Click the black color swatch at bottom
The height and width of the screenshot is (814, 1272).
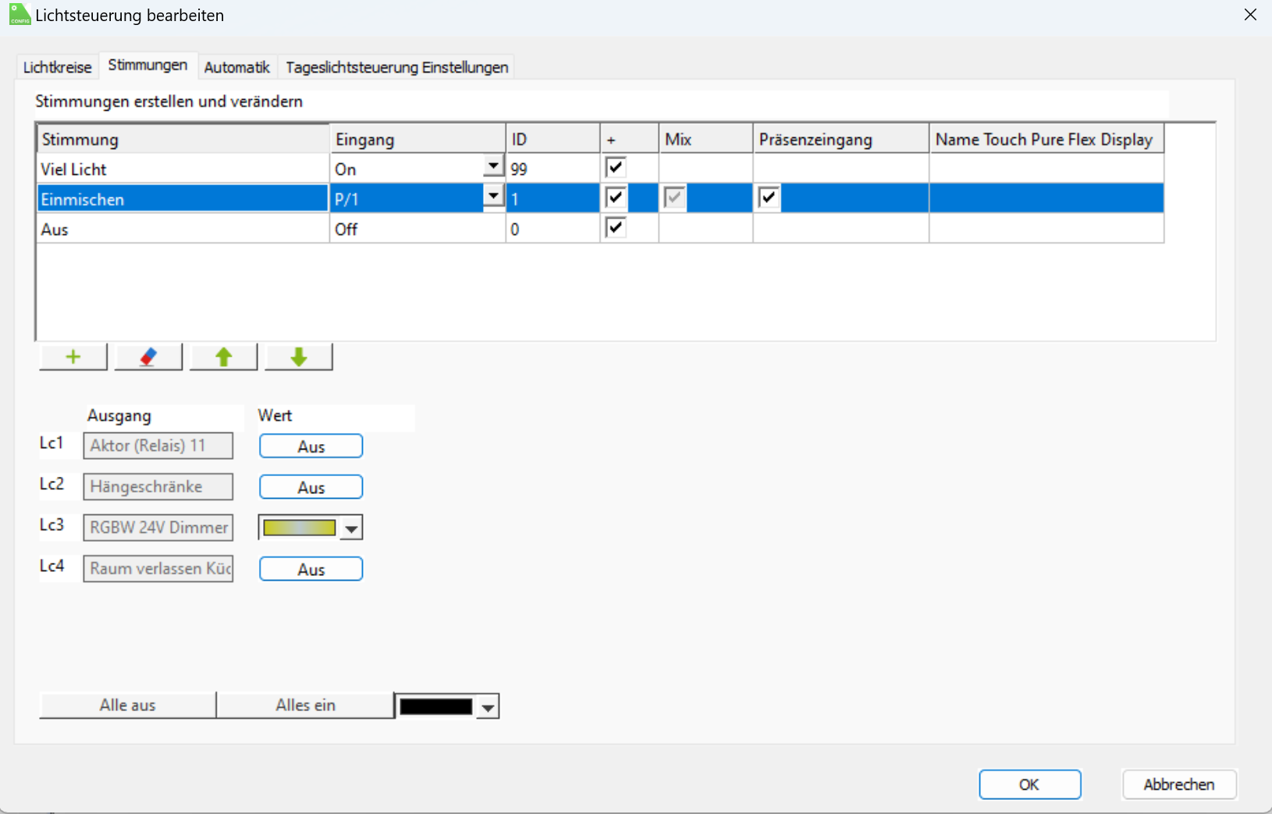(x=436, y=706)
